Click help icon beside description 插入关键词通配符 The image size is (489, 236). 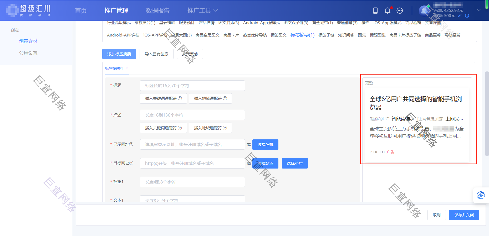click(180, 128)
